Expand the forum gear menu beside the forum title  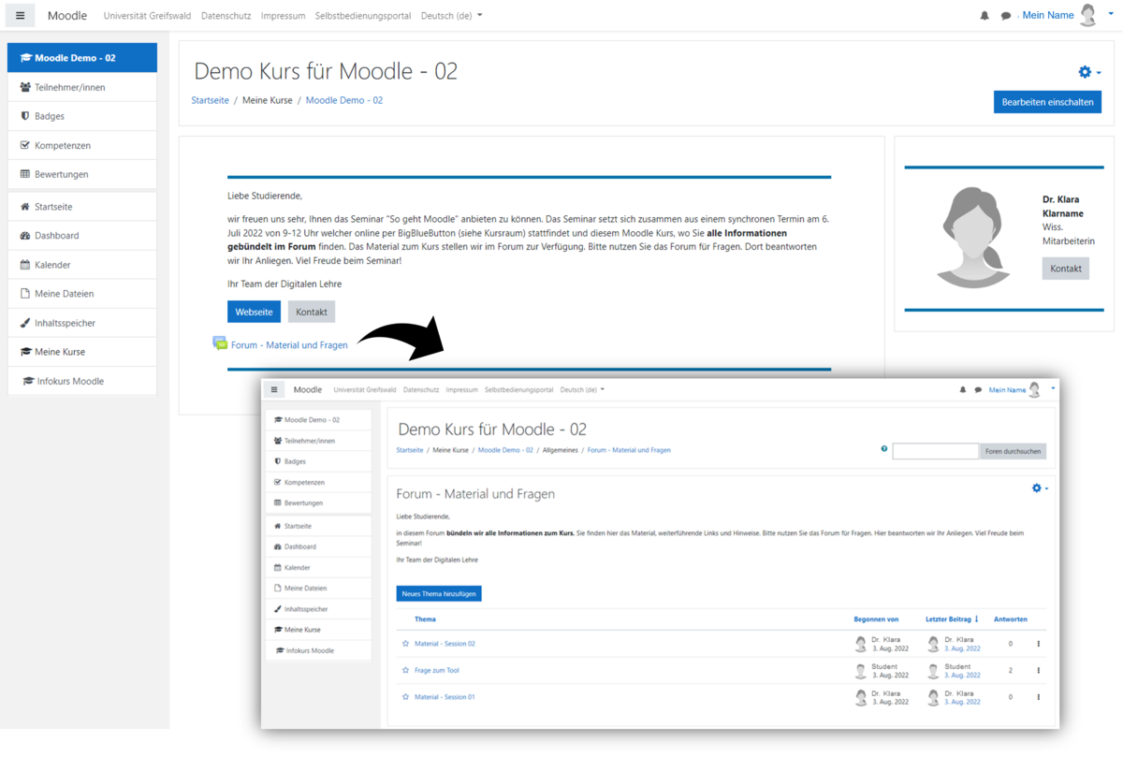[1039, 488]
